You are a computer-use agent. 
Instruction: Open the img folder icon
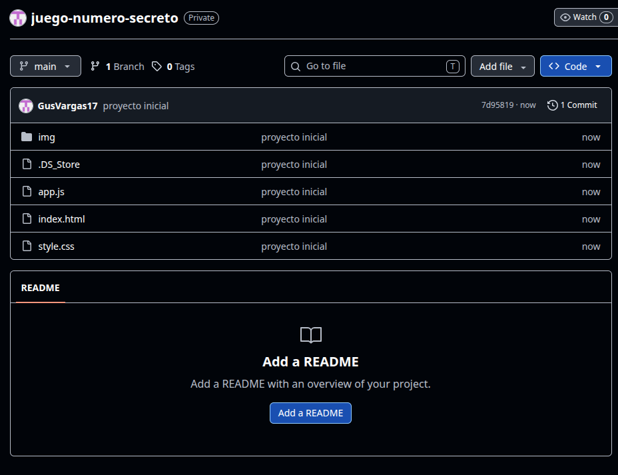(x=27, y=137)
